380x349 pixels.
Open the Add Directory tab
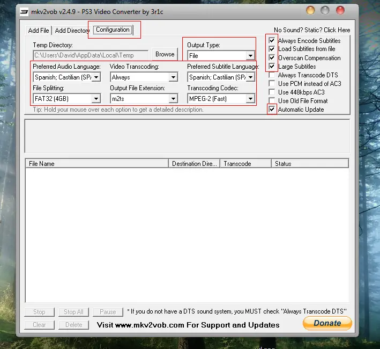pos(72,31)
